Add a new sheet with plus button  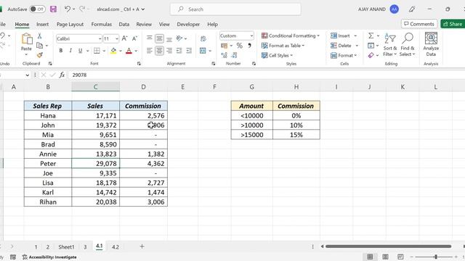(x=142, y=246)
